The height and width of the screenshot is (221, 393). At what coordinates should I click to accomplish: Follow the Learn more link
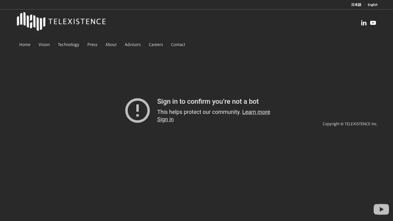(256, 112)
